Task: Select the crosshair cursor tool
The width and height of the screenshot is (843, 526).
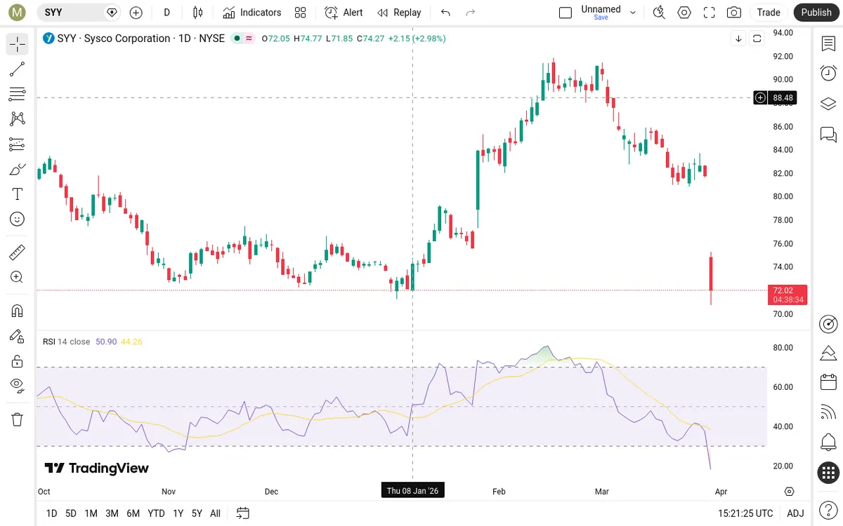Action: click(x=18, y=45)
